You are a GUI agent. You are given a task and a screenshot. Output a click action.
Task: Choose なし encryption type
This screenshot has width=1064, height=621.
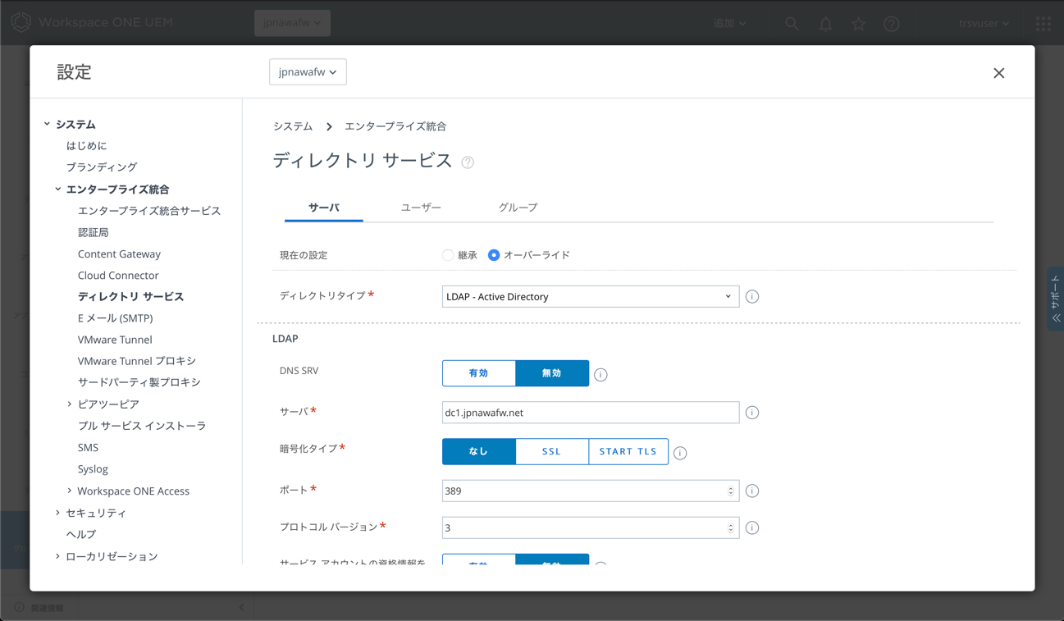click(479, 451)
